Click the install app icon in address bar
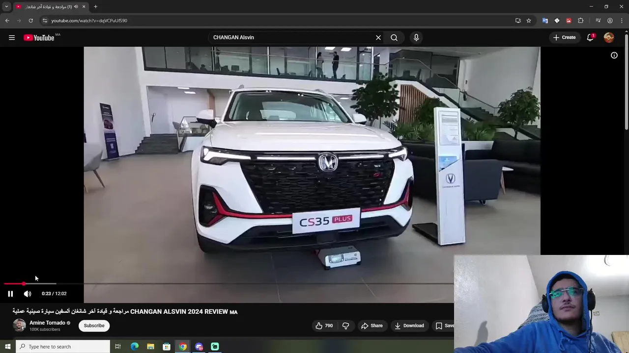 pos(518,21)
